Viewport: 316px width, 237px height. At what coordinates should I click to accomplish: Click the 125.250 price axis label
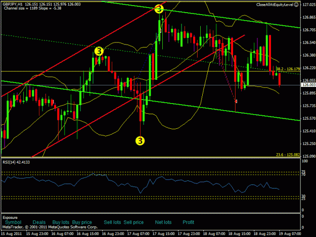pyautogui.click(x=308, y=144)
